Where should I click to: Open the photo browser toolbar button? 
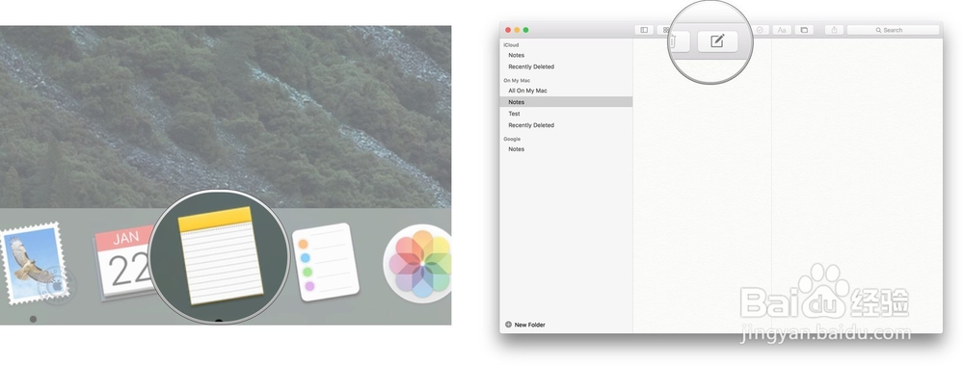pyautogui.click(x=804, y=30)
